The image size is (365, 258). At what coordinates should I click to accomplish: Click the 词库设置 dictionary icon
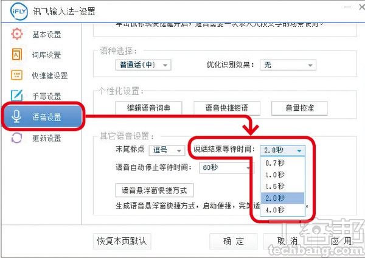17,54
